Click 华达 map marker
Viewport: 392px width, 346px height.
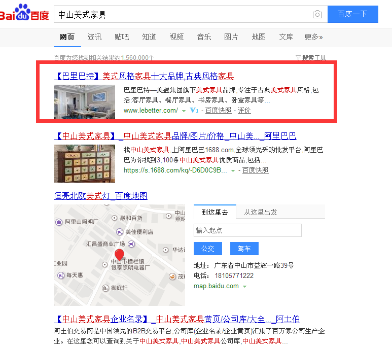tap(165, 250)
